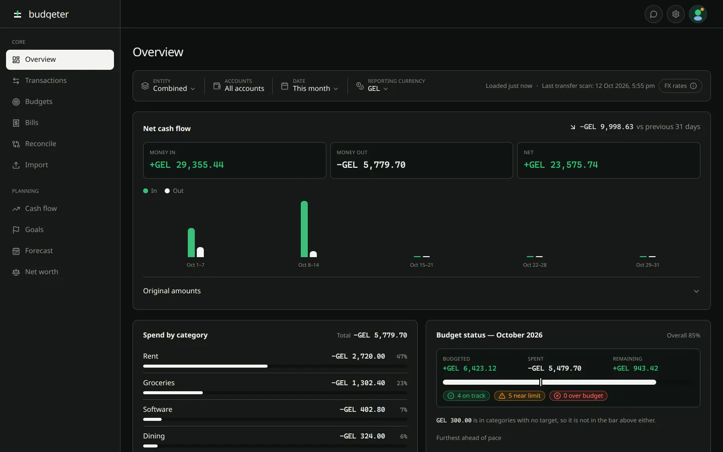This screenshot has width=723, height=452.
Task: Click the downward trend arrow icon
Action: point(573,127)
